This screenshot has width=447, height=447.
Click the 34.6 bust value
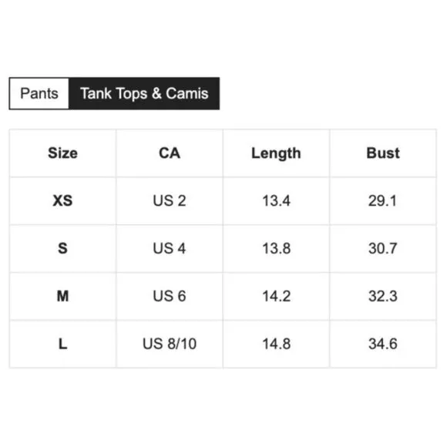pyautogui.click(x=383, y=344)
